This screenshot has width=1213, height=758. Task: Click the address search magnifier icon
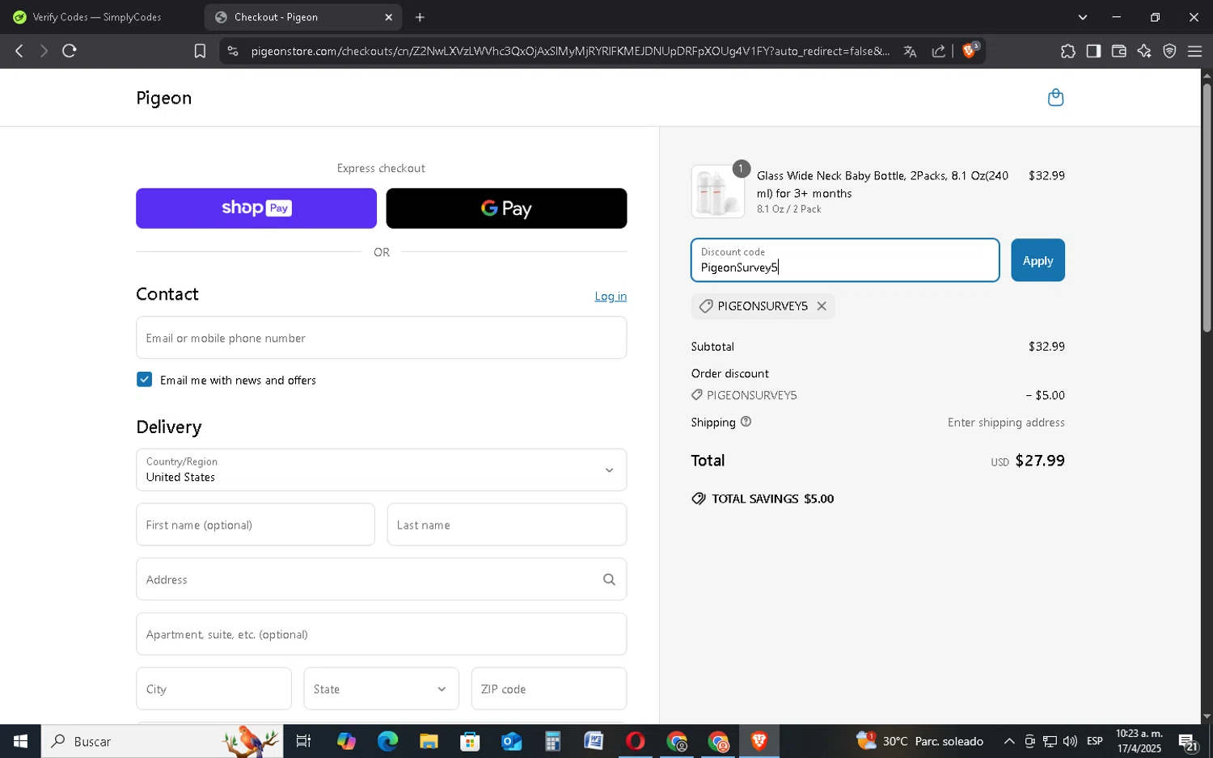tap(609, 579)
